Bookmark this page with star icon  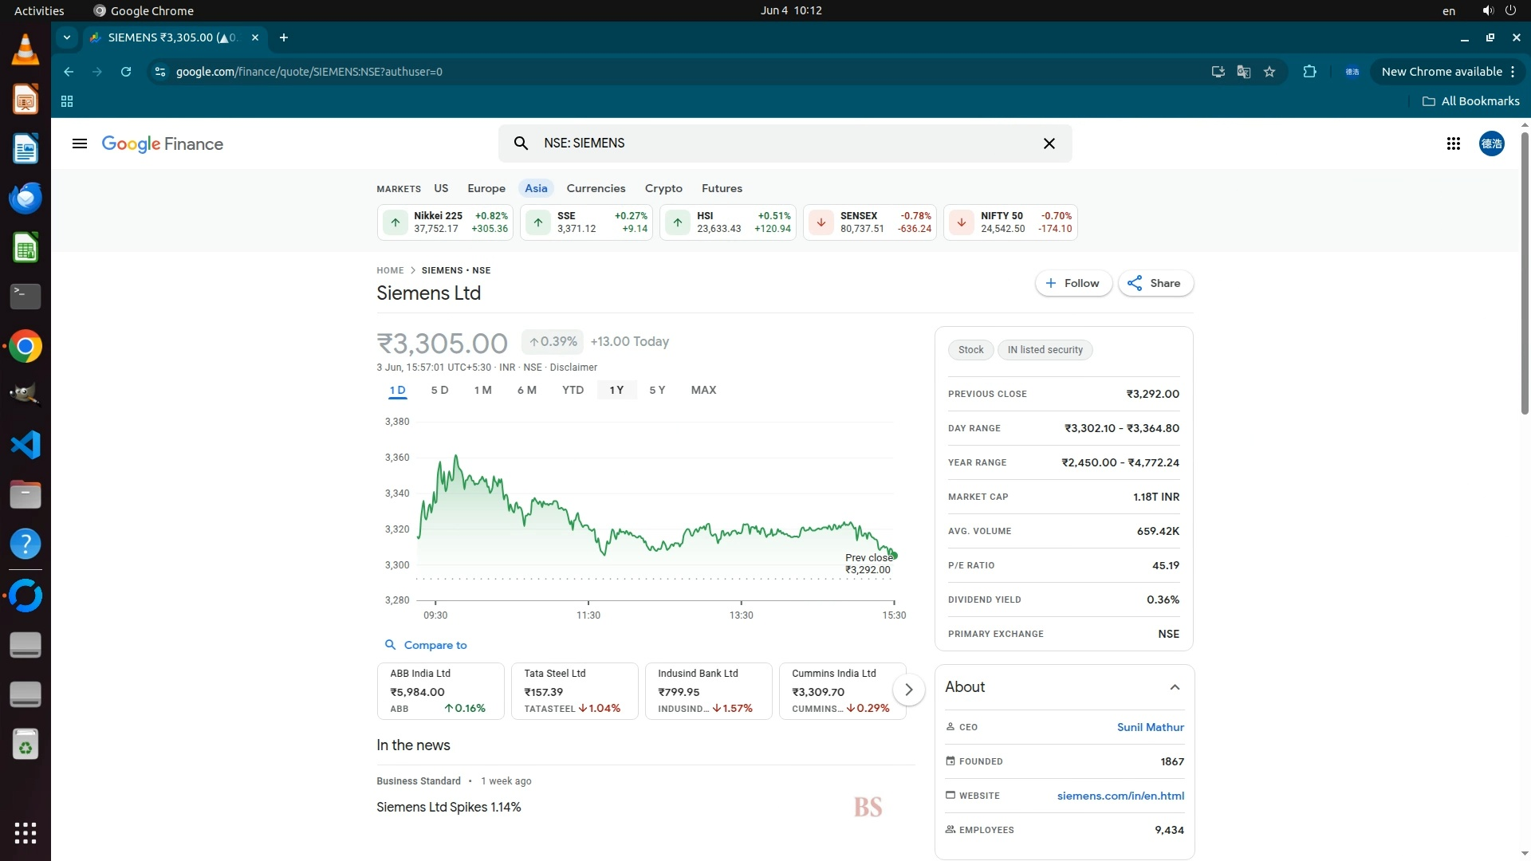click(x=1269, y=72)
